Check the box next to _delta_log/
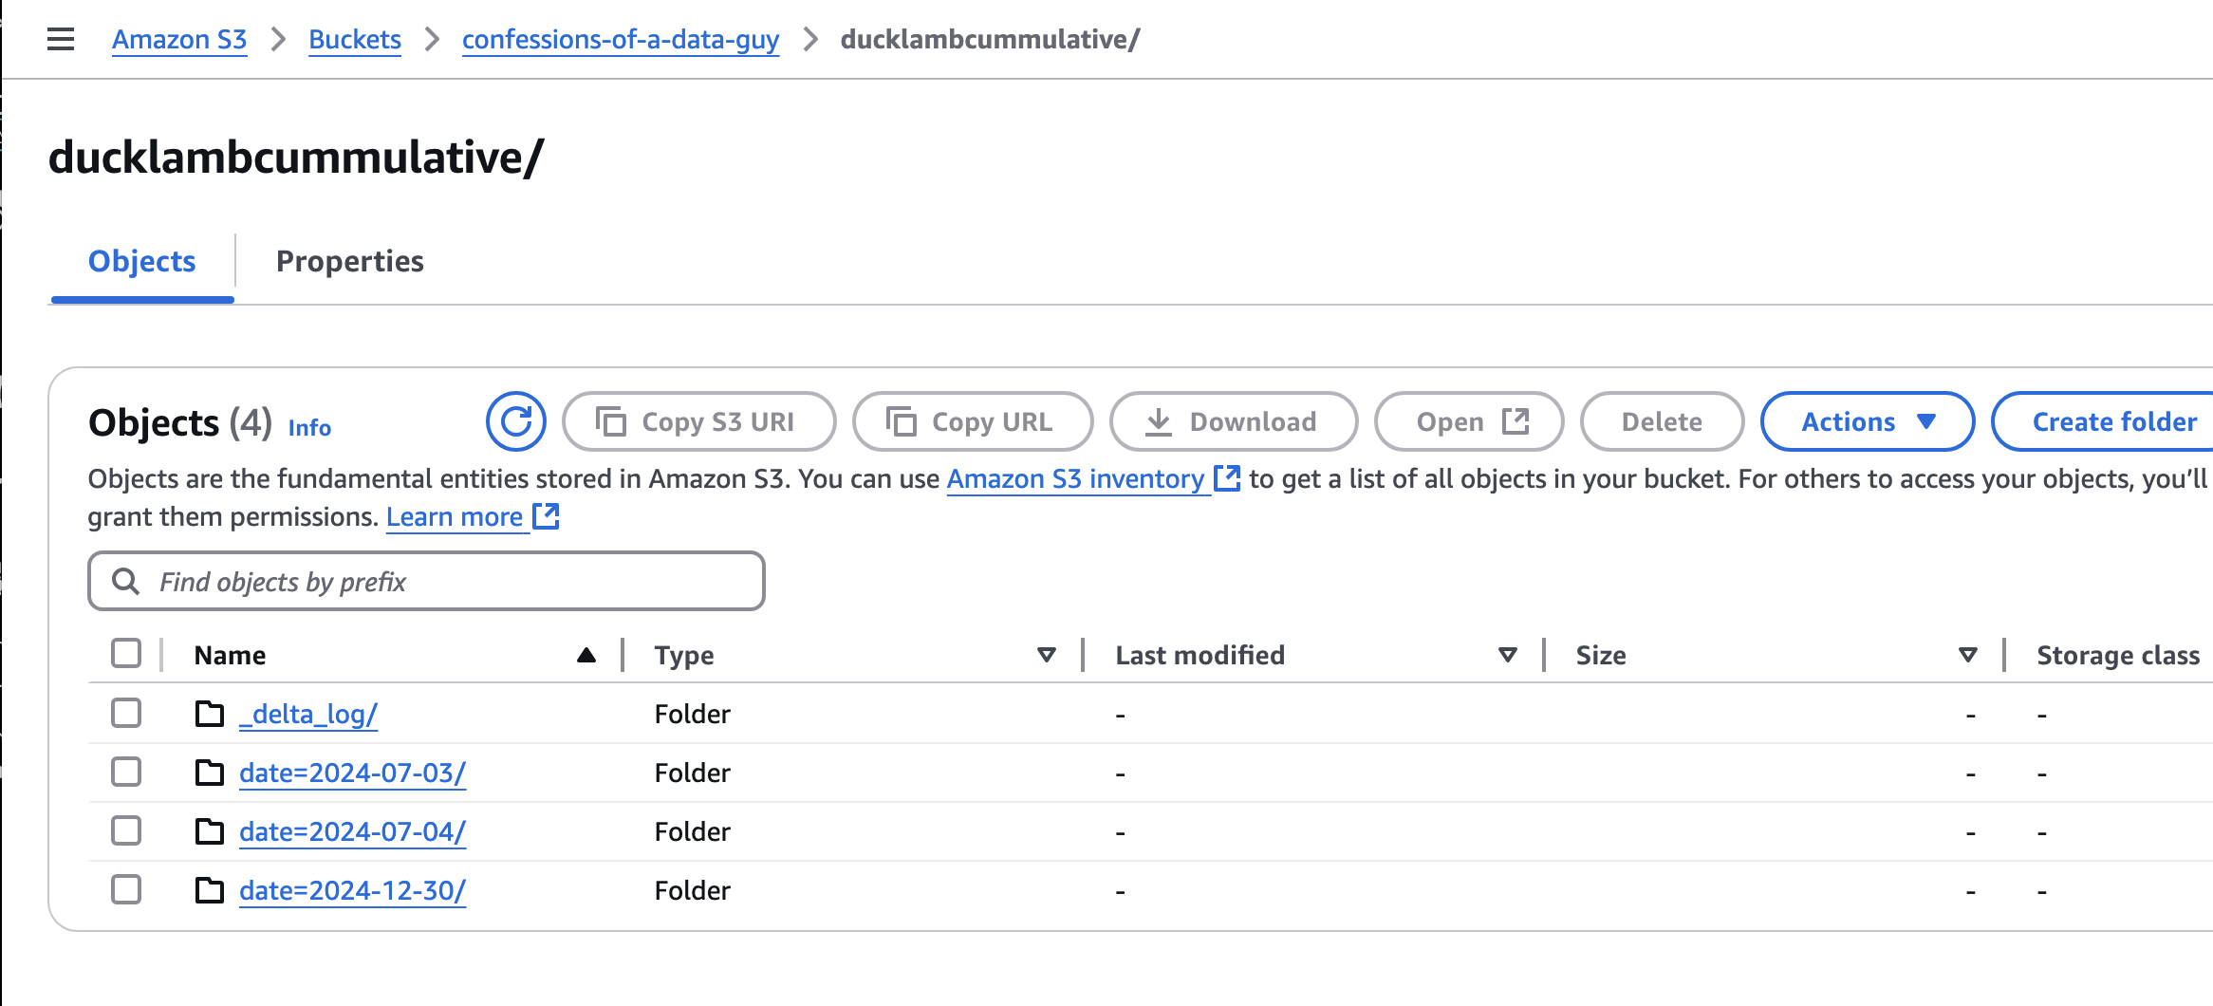This screenshot has width=2213, height=1006. coord(125,713)
